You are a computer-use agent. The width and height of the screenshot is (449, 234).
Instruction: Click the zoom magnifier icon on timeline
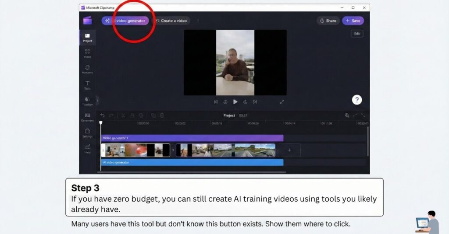click(x=347, y=115)
